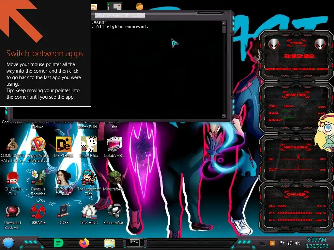Launch the green chat app on the taskbar

coord(59,243)
